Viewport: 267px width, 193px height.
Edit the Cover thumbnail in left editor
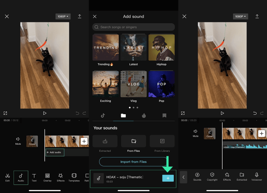pyautogui.click(x=32, y=141)
